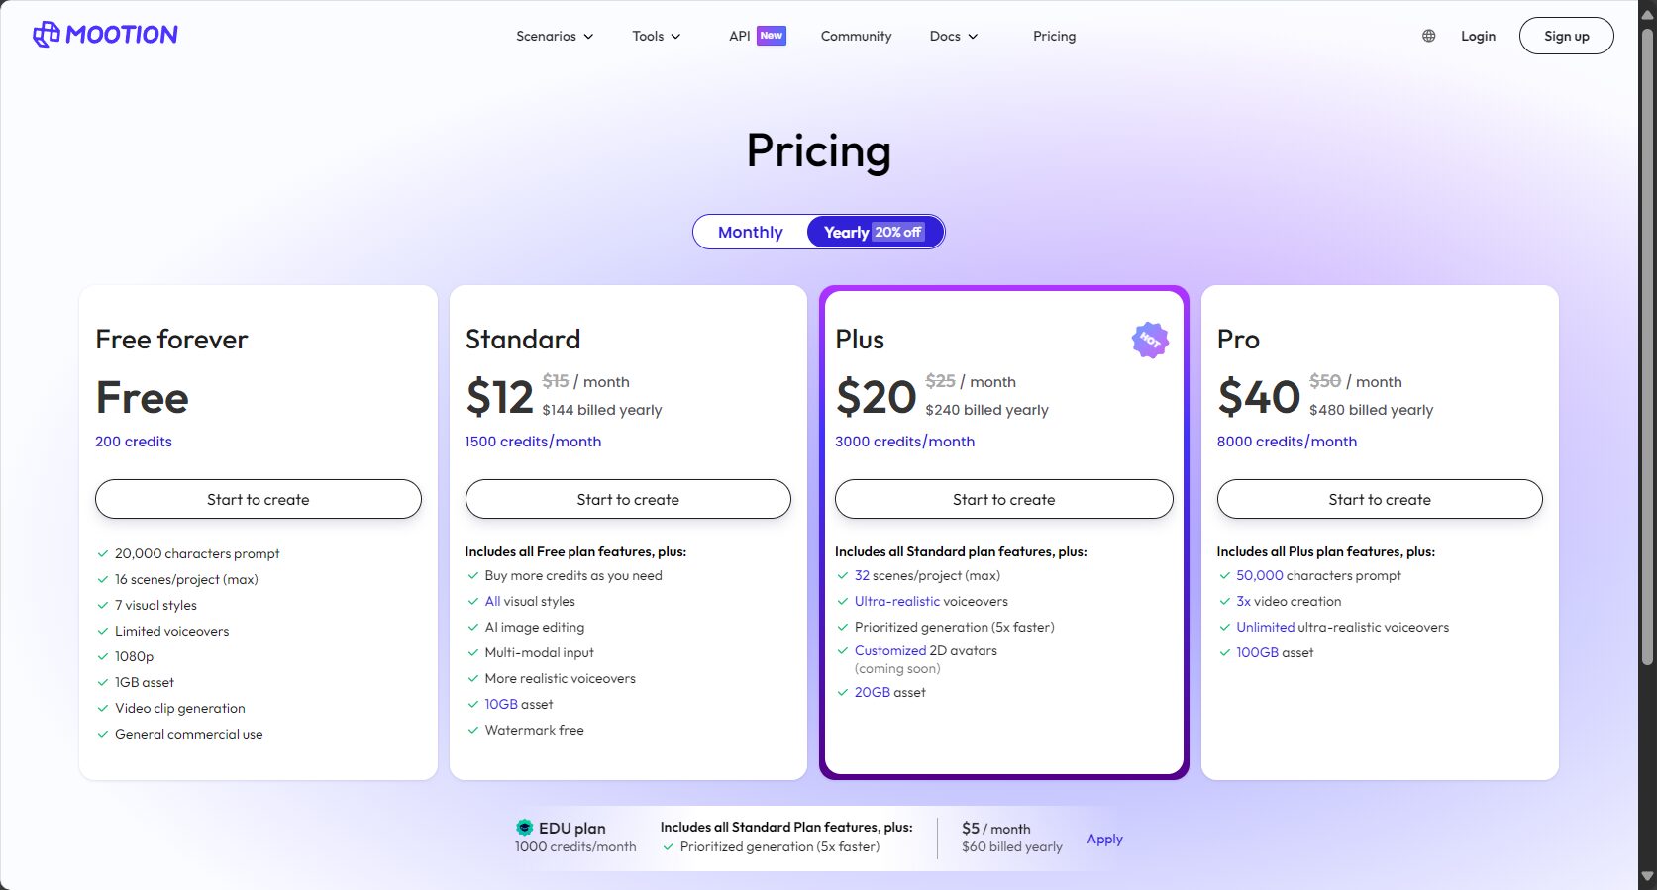Click the Mootion logo icon

pos(47,35)
